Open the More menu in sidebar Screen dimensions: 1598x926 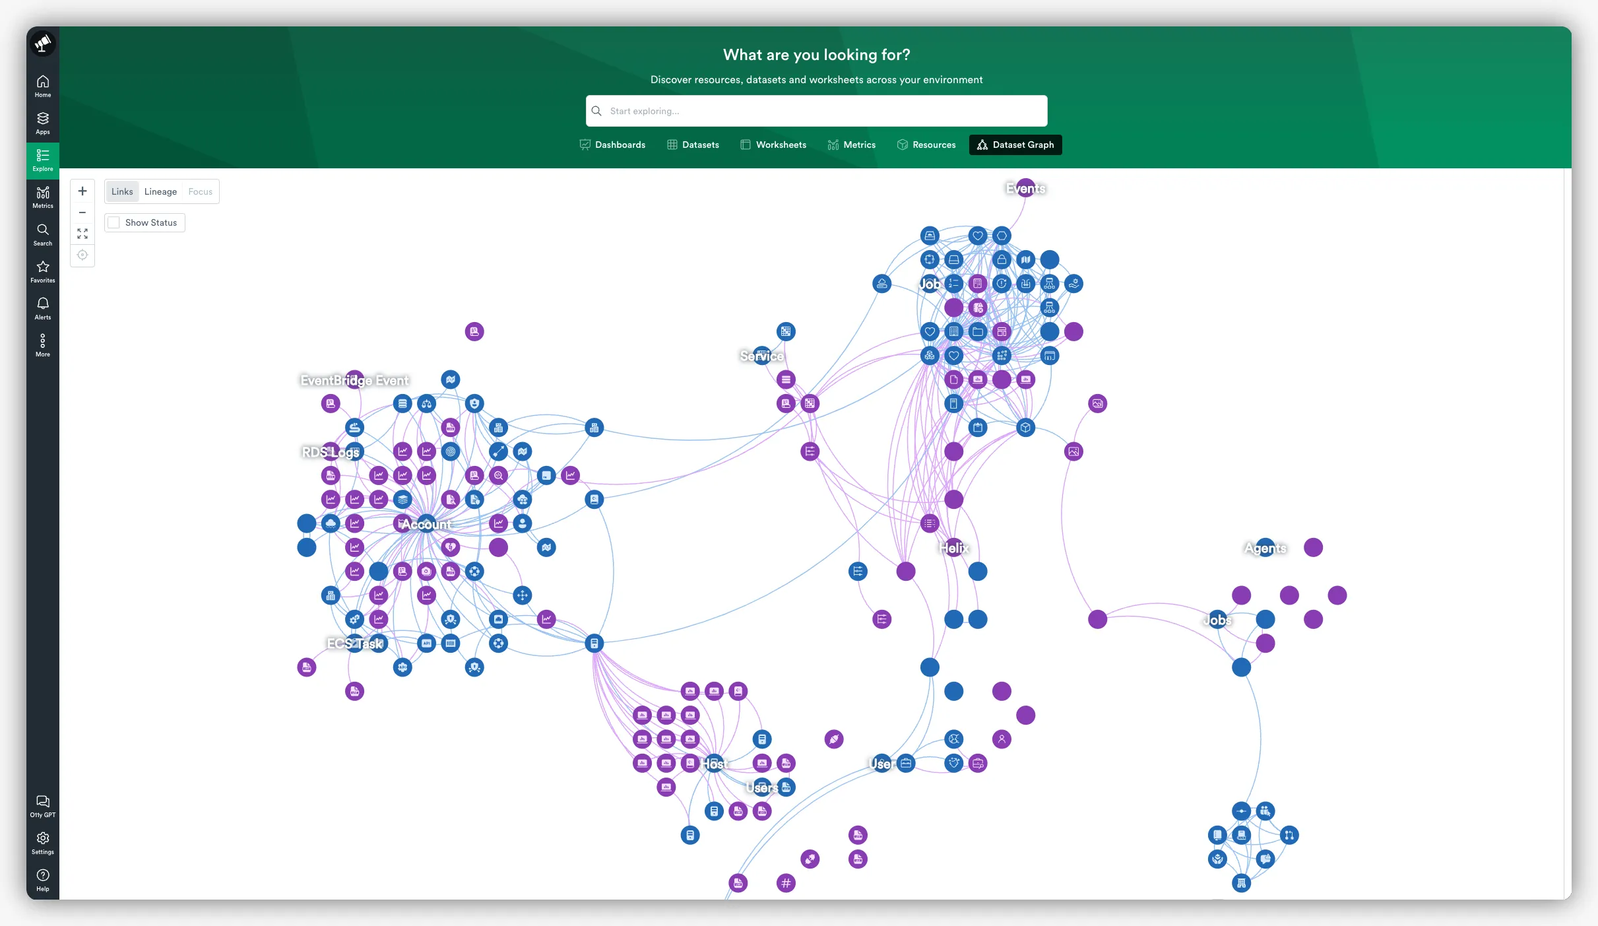[x=43, y=345]
